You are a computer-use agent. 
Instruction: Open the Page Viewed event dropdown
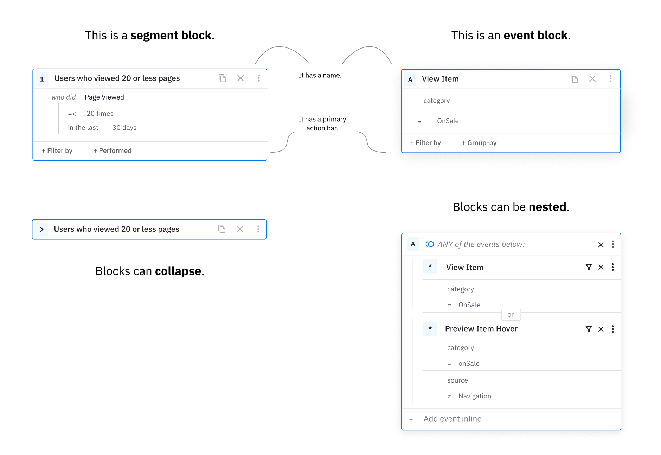(104, 97)
